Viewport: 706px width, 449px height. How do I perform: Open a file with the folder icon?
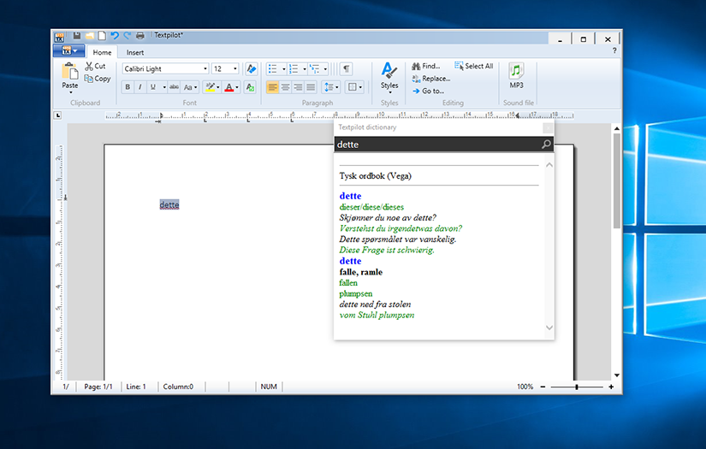[90, 36]
